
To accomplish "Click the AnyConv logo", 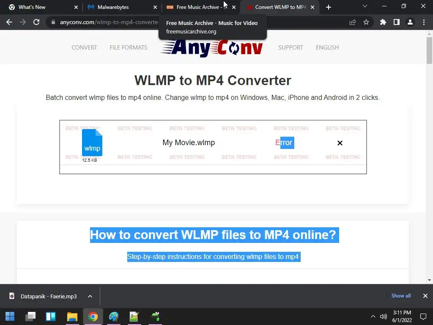I will (211, 48).
